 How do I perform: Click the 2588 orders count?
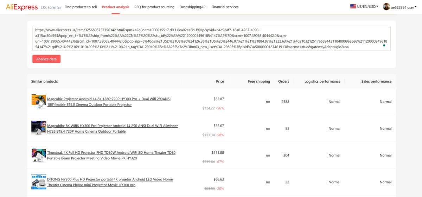[x=285, y=102]
